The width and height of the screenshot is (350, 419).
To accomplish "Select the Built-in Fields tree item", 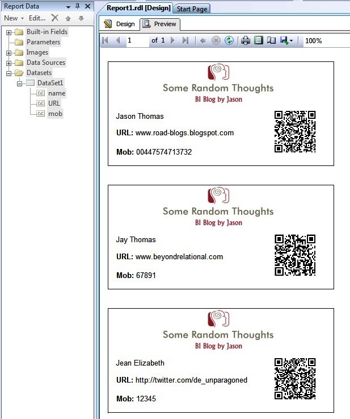I will pos(47,32).
